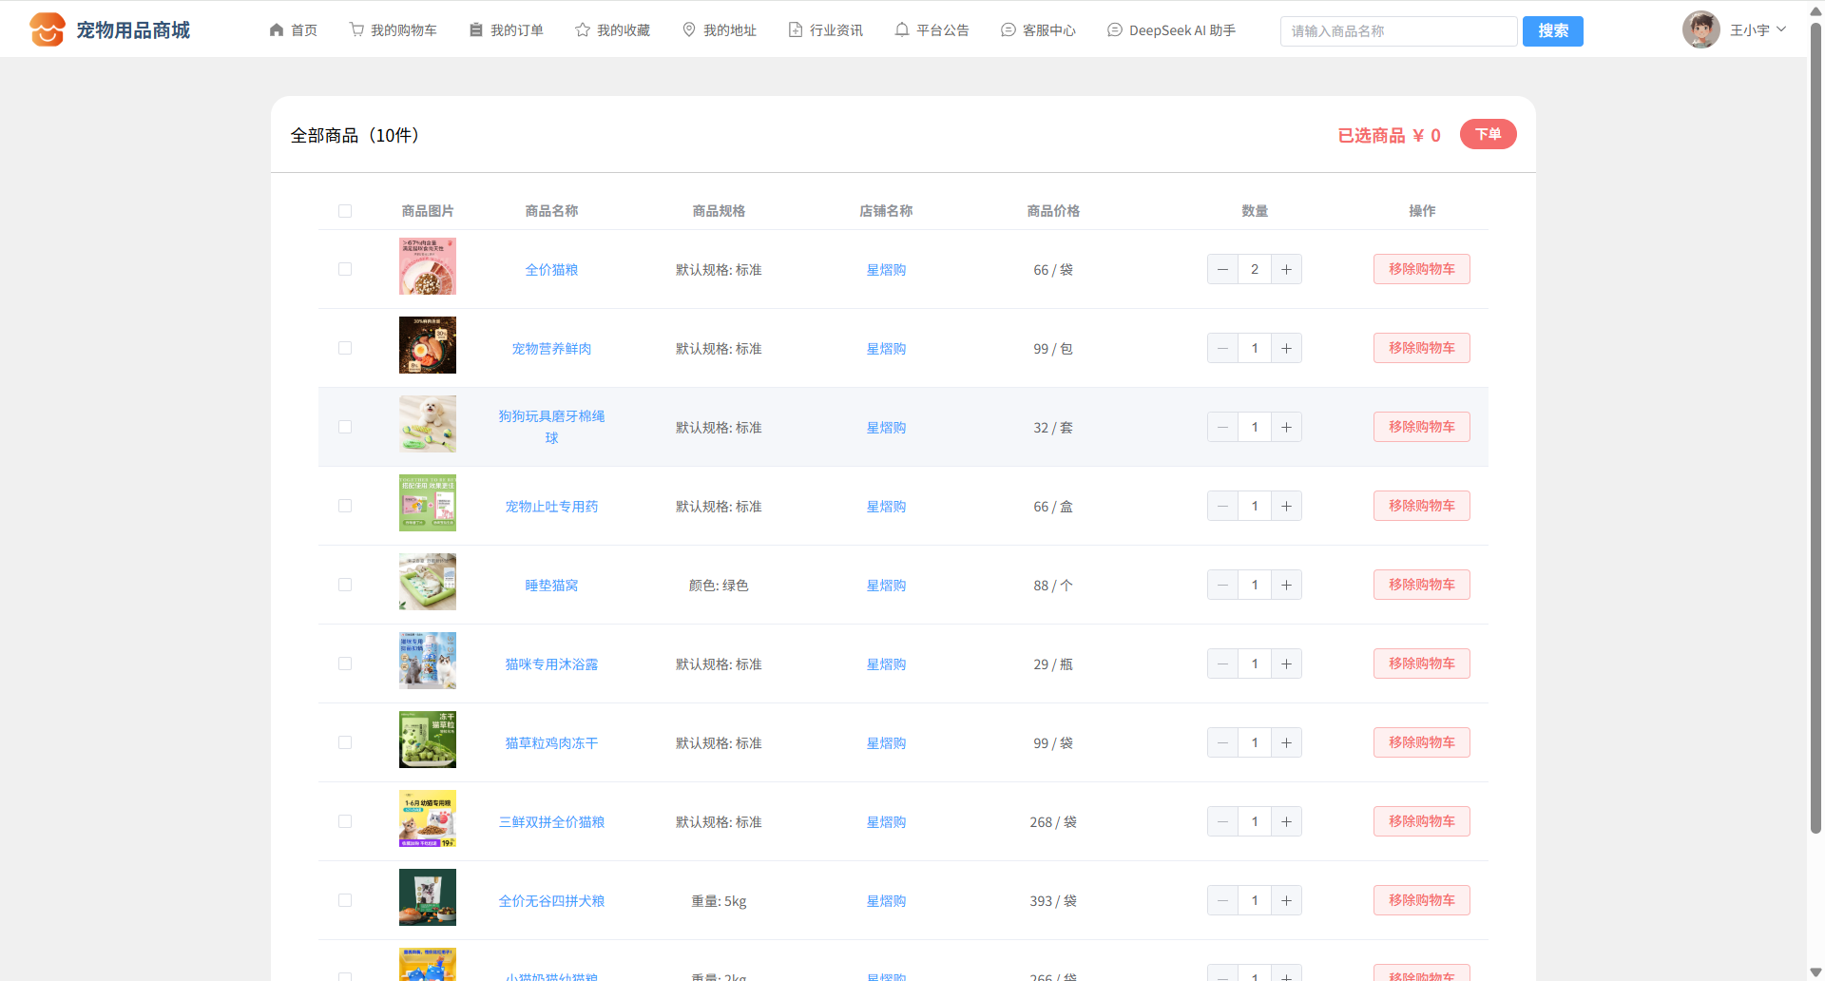Go to 行业资讯 page
Image resolution: width=1825 pixels, height=981 pixels.
pyautogui.click(x=826, y=30)
